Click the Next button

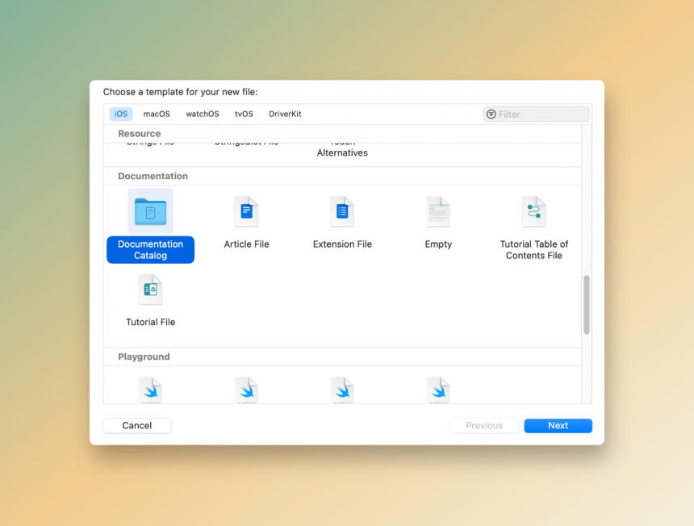558,425
